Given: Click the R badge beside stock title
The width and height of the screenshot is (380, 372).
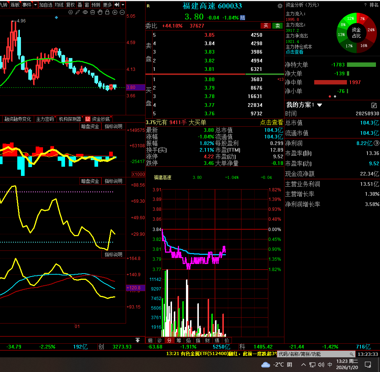Looking at the screenshot, I should pos(148,6).
